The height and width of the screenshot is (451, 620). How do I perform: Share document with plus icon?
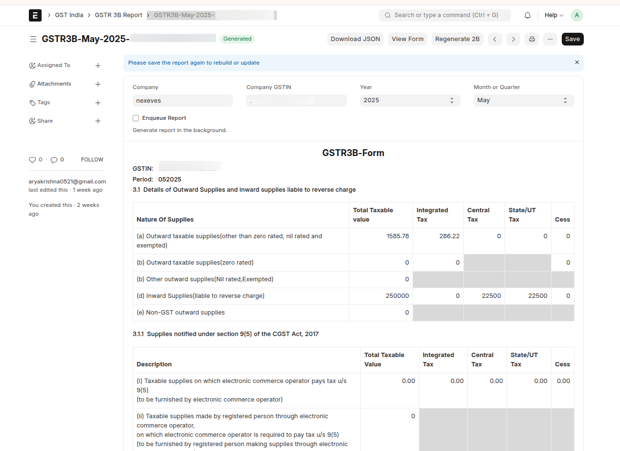pos(98,121)
